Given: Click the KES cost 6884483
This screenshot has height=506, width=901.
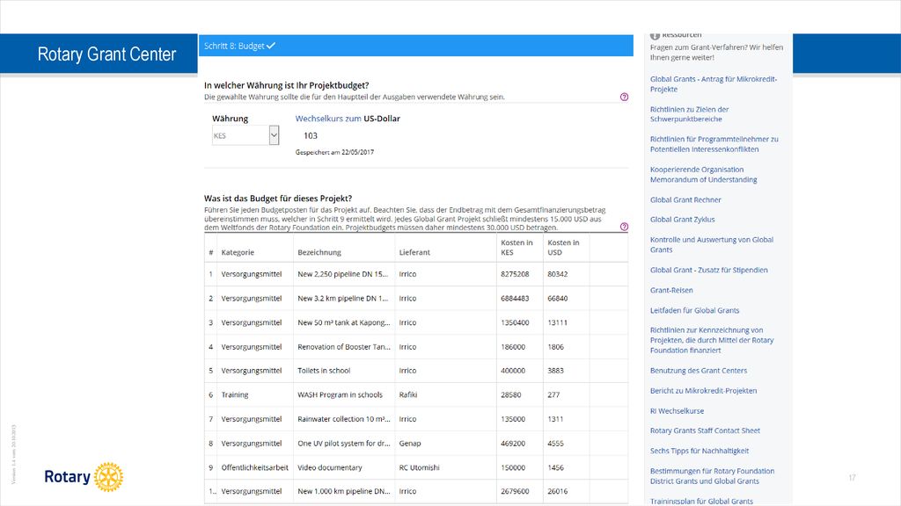Looking at the screenshot, I should tap(515, 299).
